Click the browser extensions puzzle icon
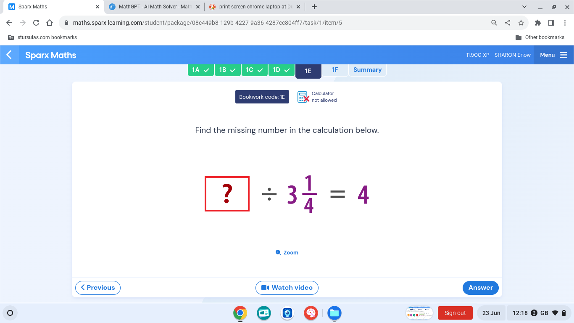Viewport: 574px width, 323px height. tap(537, 23)
